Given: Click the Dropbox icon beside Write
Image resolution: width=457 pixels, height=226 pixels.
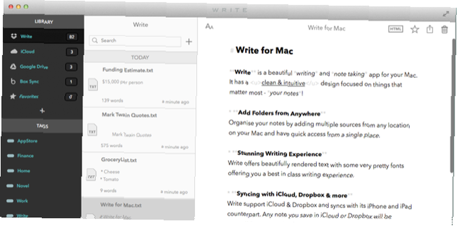Looking at the screenshot, I should (x=14, y=36).
